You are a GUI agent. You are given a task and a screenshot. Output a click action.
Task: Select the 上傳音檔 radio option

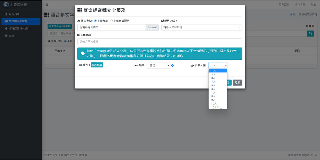coord(95,21)
